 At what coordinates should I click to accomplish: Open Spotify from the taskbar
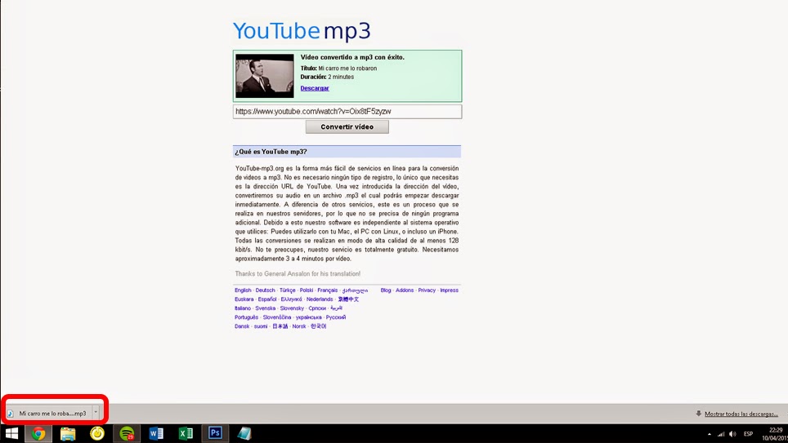tap(127, 433)
